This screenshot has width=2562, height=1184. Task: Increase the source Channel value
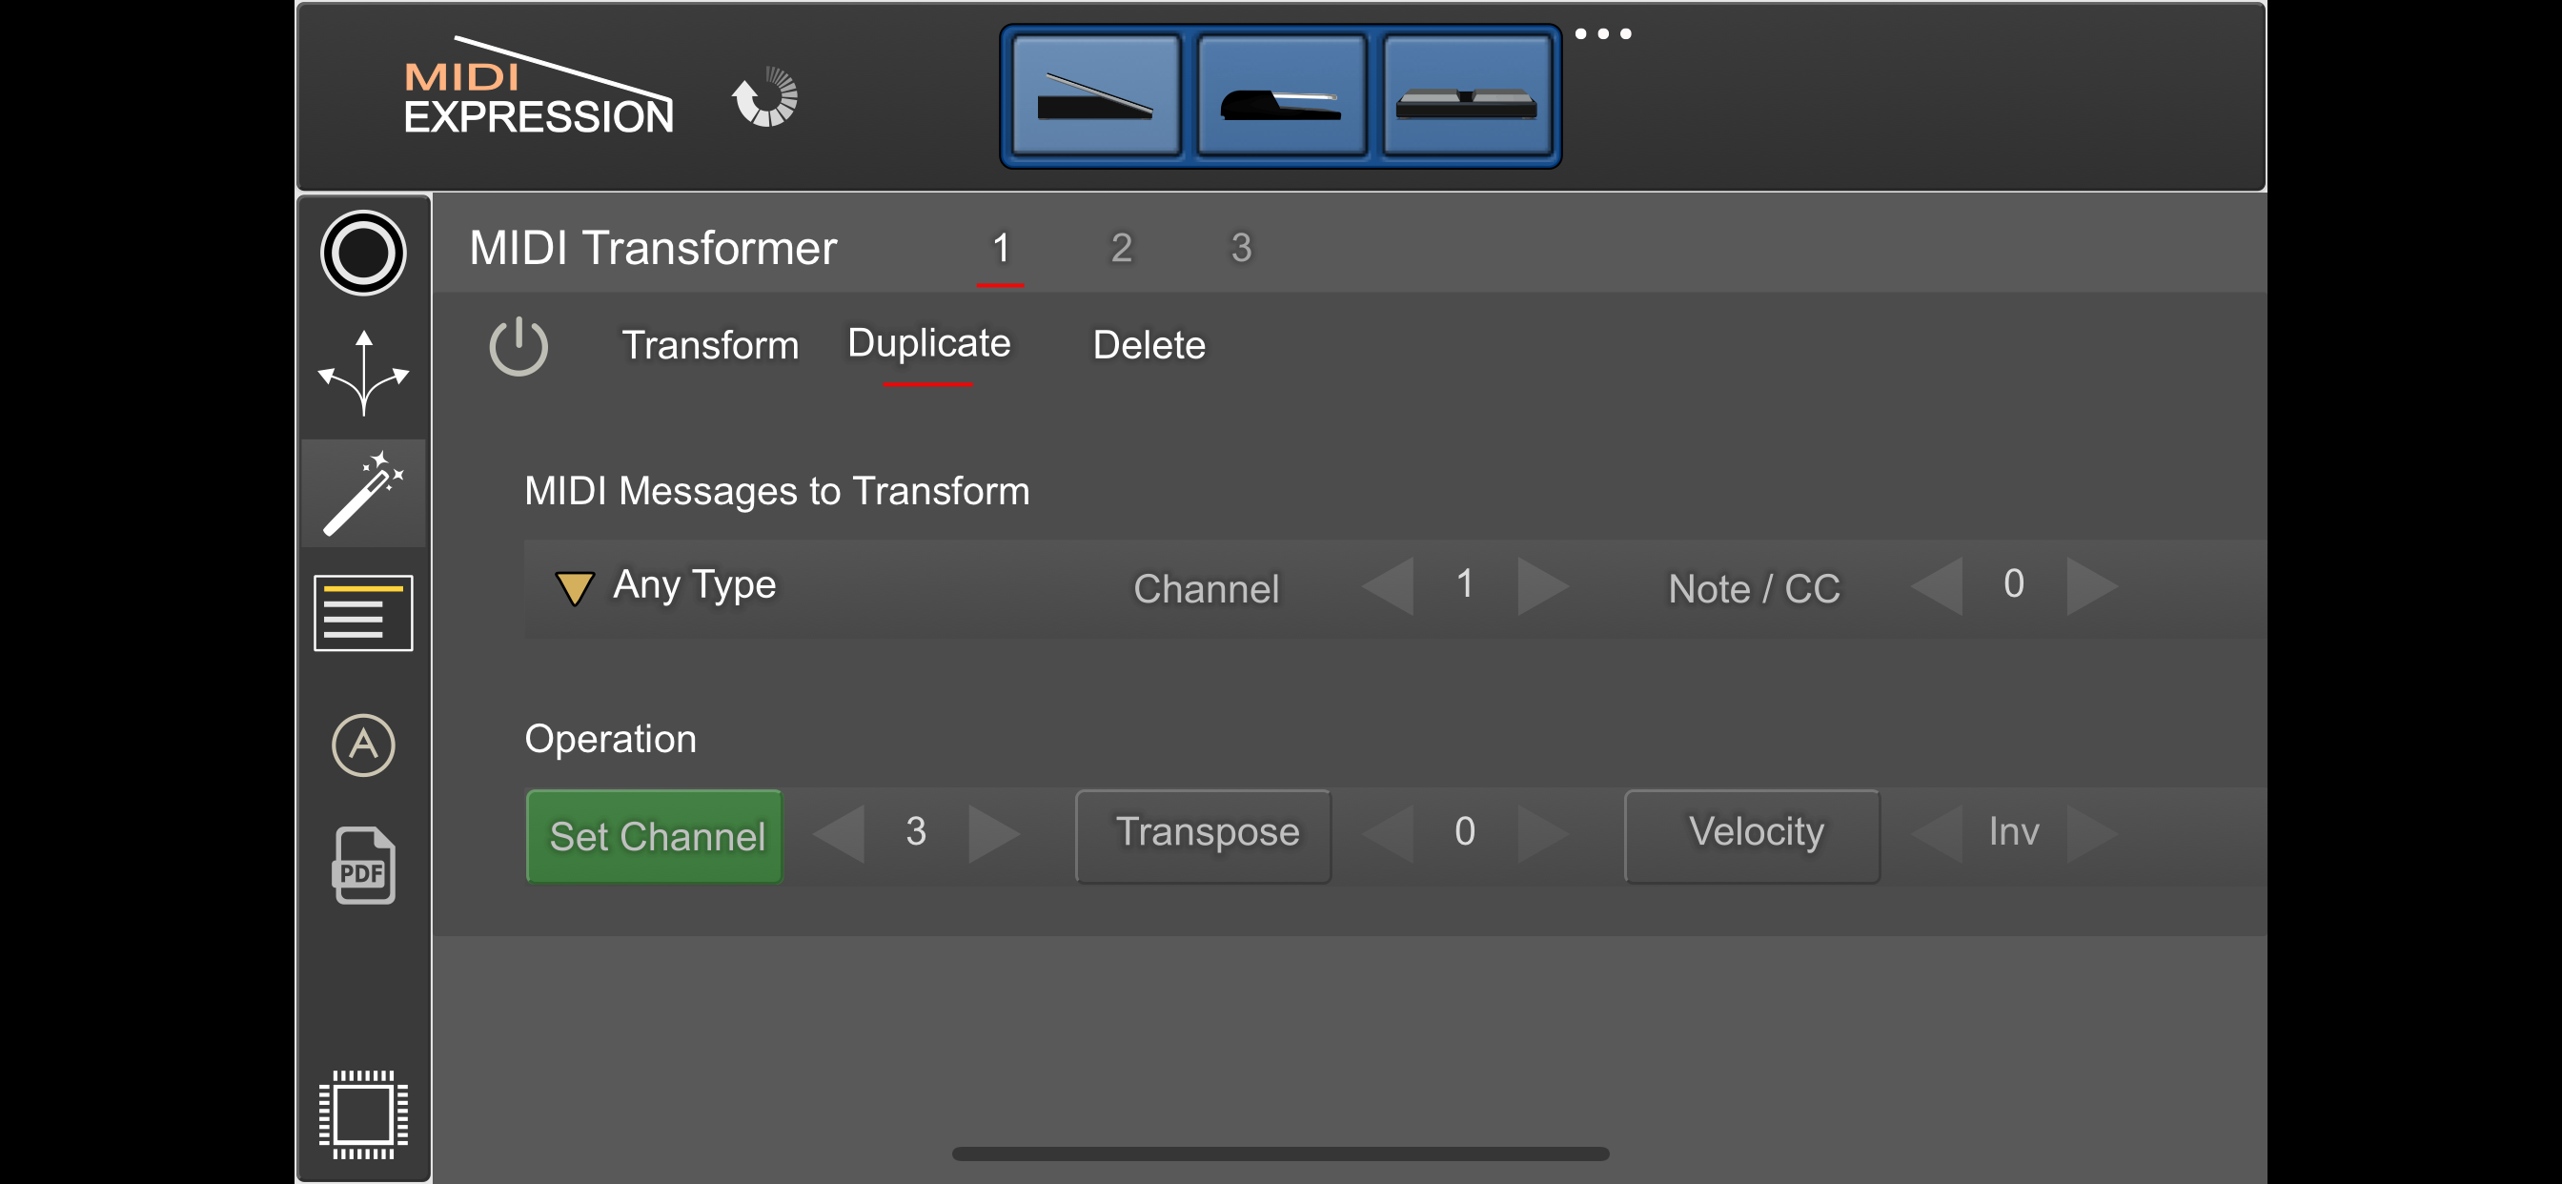1542,587
